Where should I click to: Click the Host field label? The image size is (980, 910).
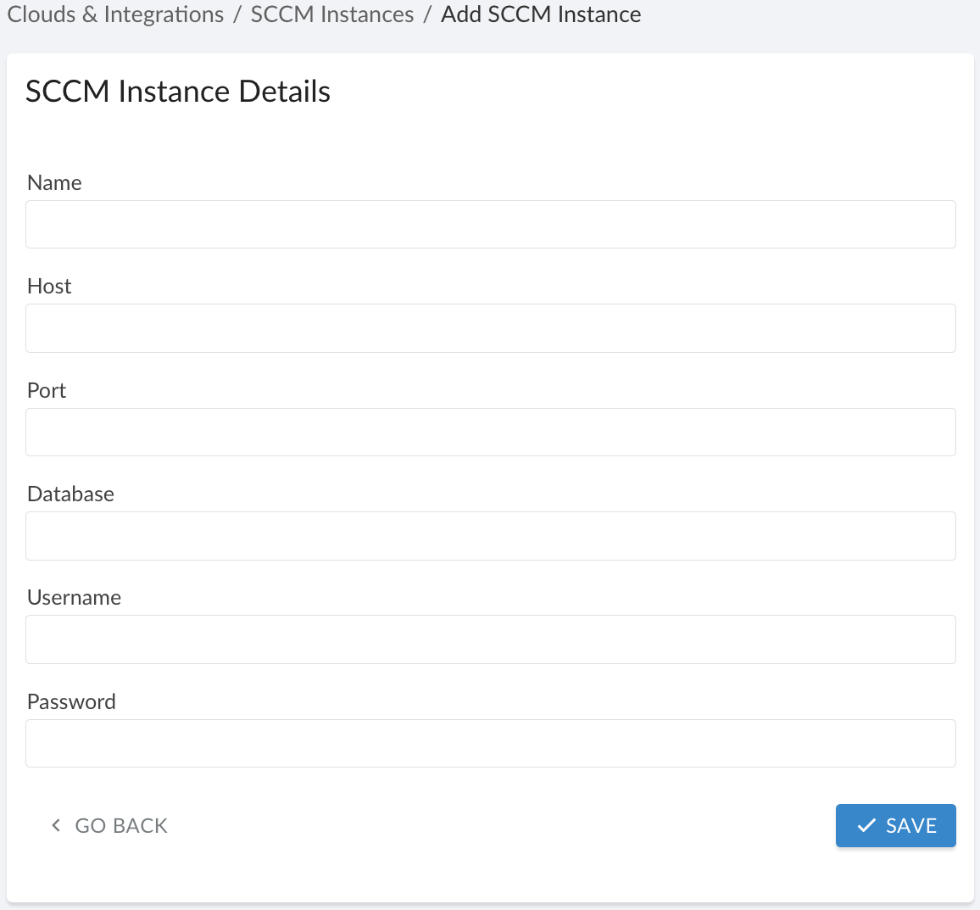click(x=48, y=286)
